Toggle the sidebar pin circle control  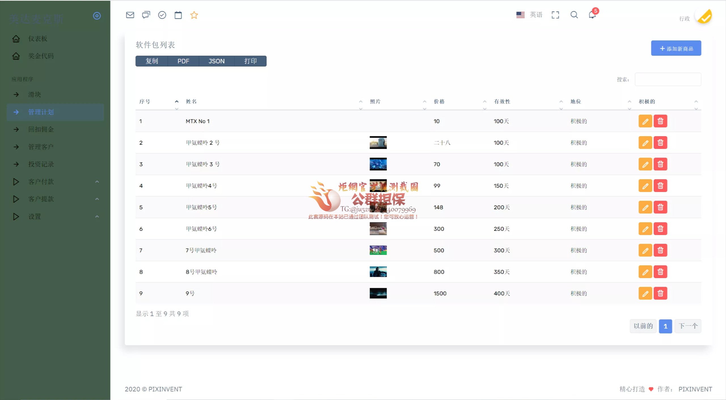[x=97, y=16]
